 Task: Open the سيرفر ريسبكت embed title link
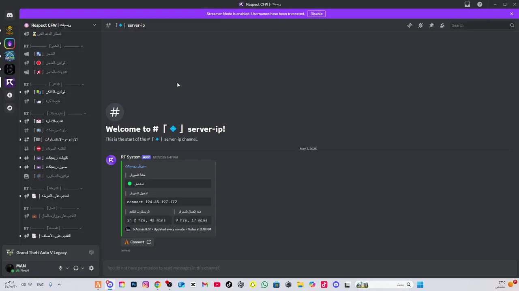click(136, 166)
